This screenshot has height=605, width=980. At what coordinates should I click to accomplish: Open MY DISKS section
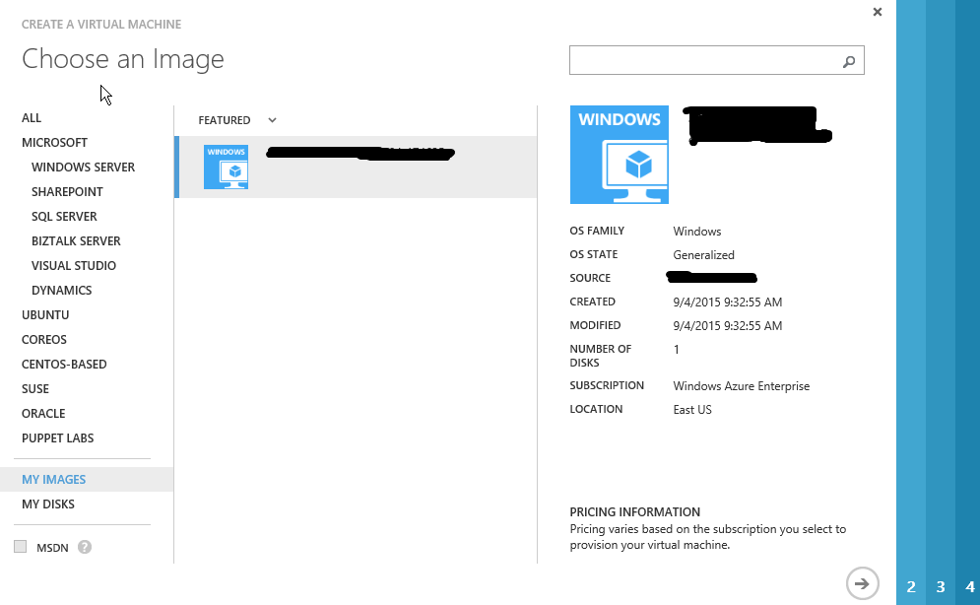pyautogui.click(x=48, y=504)
